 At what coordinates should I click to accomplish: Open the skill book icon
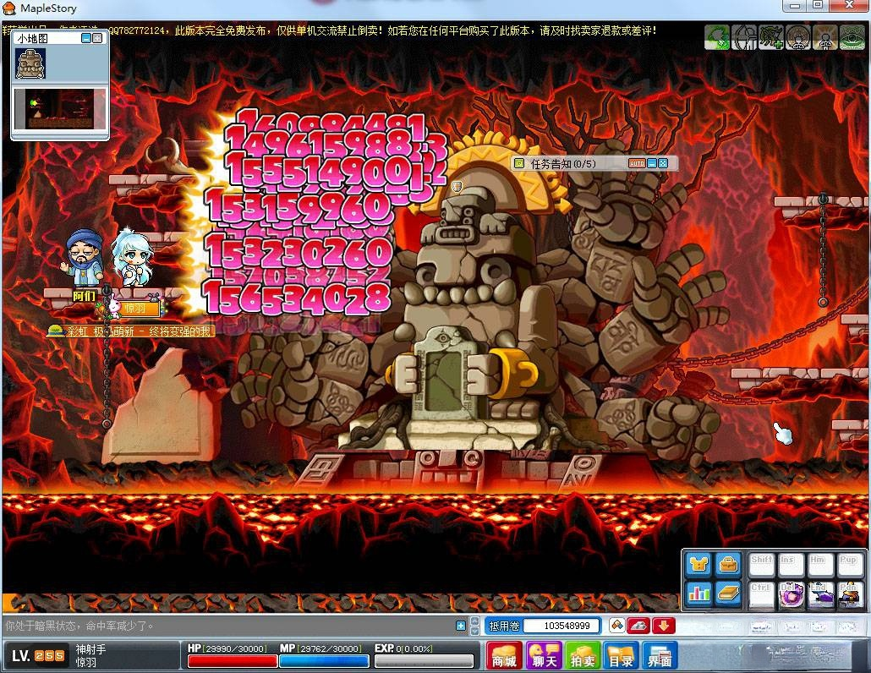(728, 594)
